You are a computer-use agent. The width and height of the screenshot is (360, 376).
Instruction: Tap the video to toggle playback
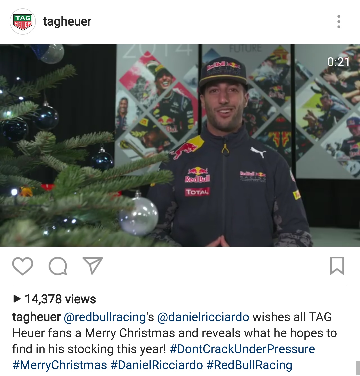(180, 145)
